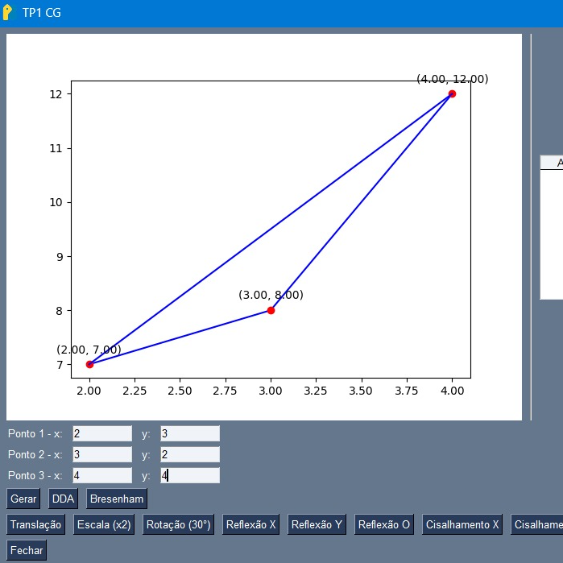The image size is (563, 563).
Task: Click the Reflexão Y button
Action: pyautogui.click(x=317, y=524)
